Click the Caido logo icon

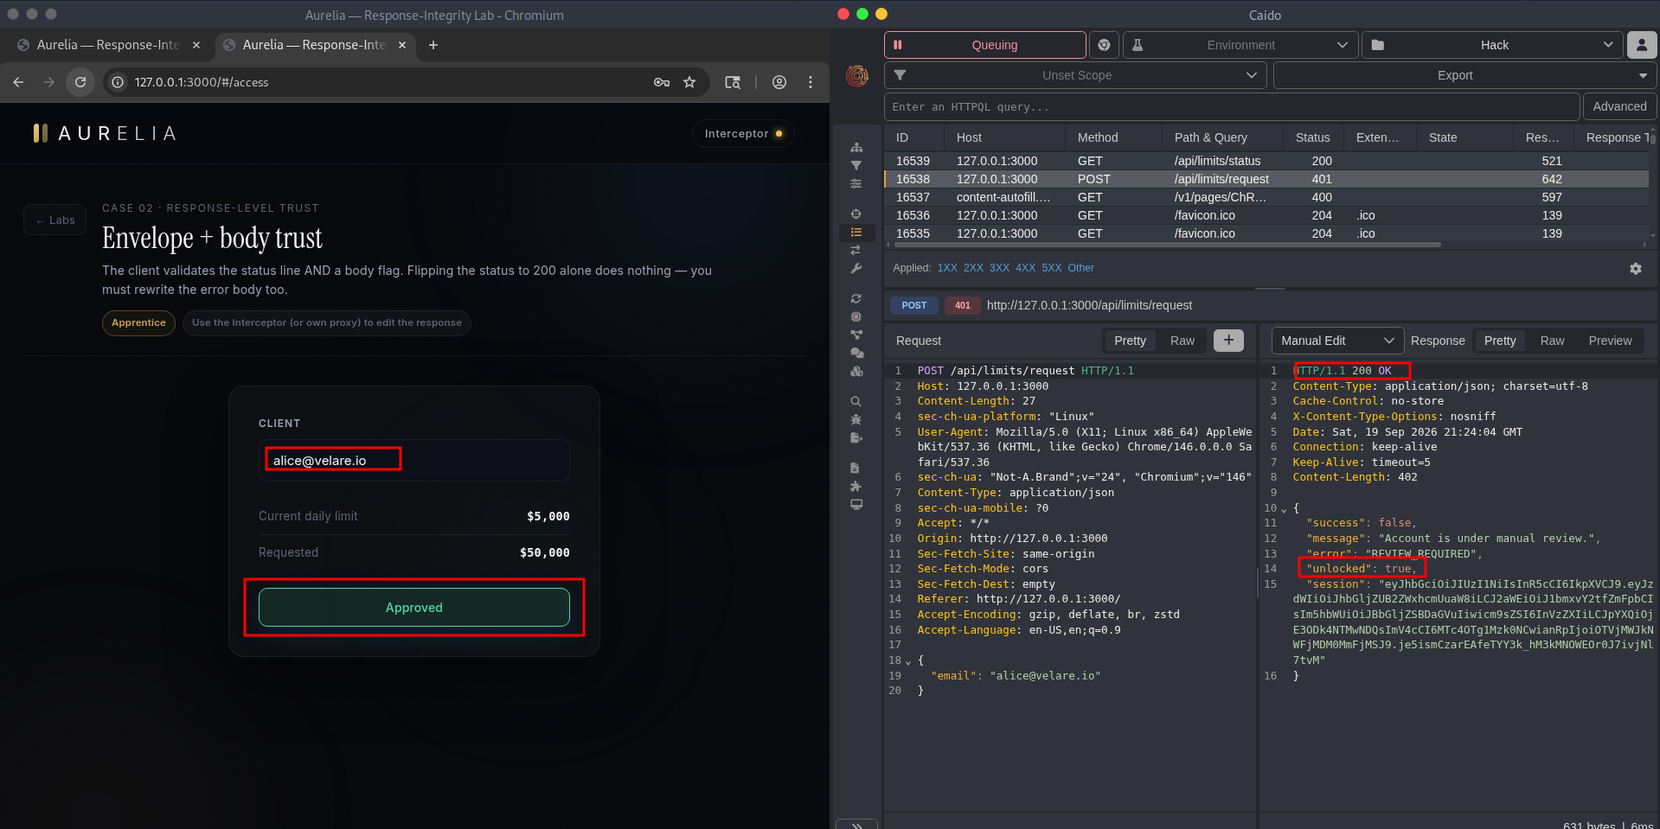point(857,76)
